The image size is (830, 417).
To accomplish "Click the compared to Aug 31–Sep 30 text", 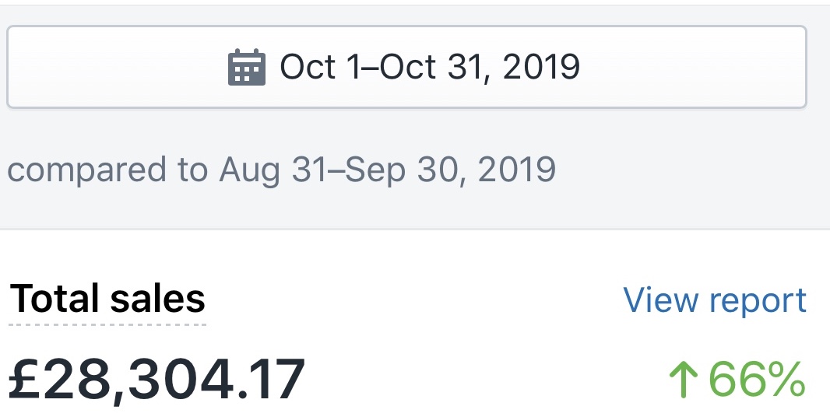I will click(x=281, y=170).
